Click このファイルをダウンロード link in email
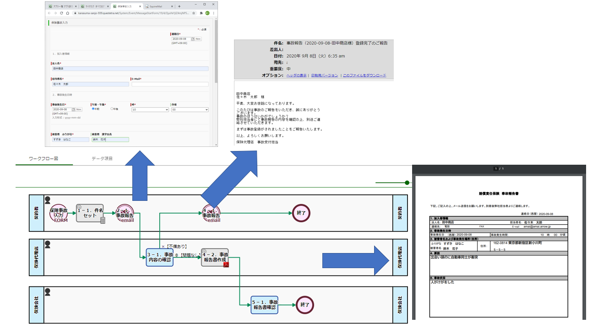Image resolution: width=598 pixels, height=334 pixels. [x=364, y=75]
